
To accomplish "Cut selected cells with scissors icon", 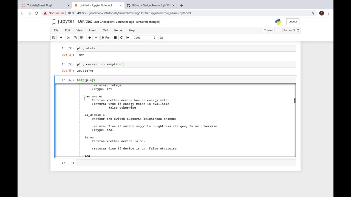I will (69, 37).
